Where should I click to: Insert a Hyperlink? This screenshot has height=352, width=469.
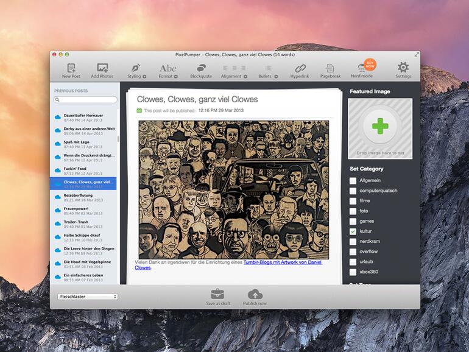click(x=300, y=71)
